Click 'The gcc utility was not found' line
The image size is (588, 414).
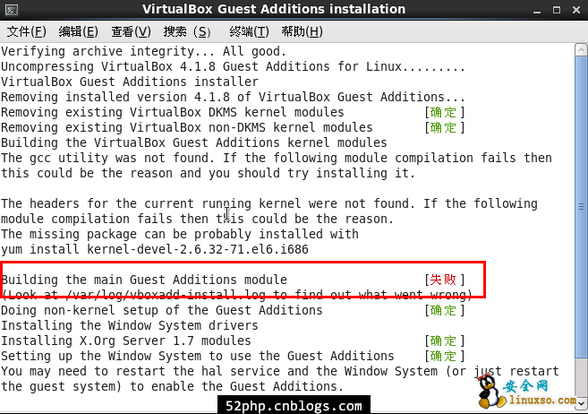(x=277, y=158)
